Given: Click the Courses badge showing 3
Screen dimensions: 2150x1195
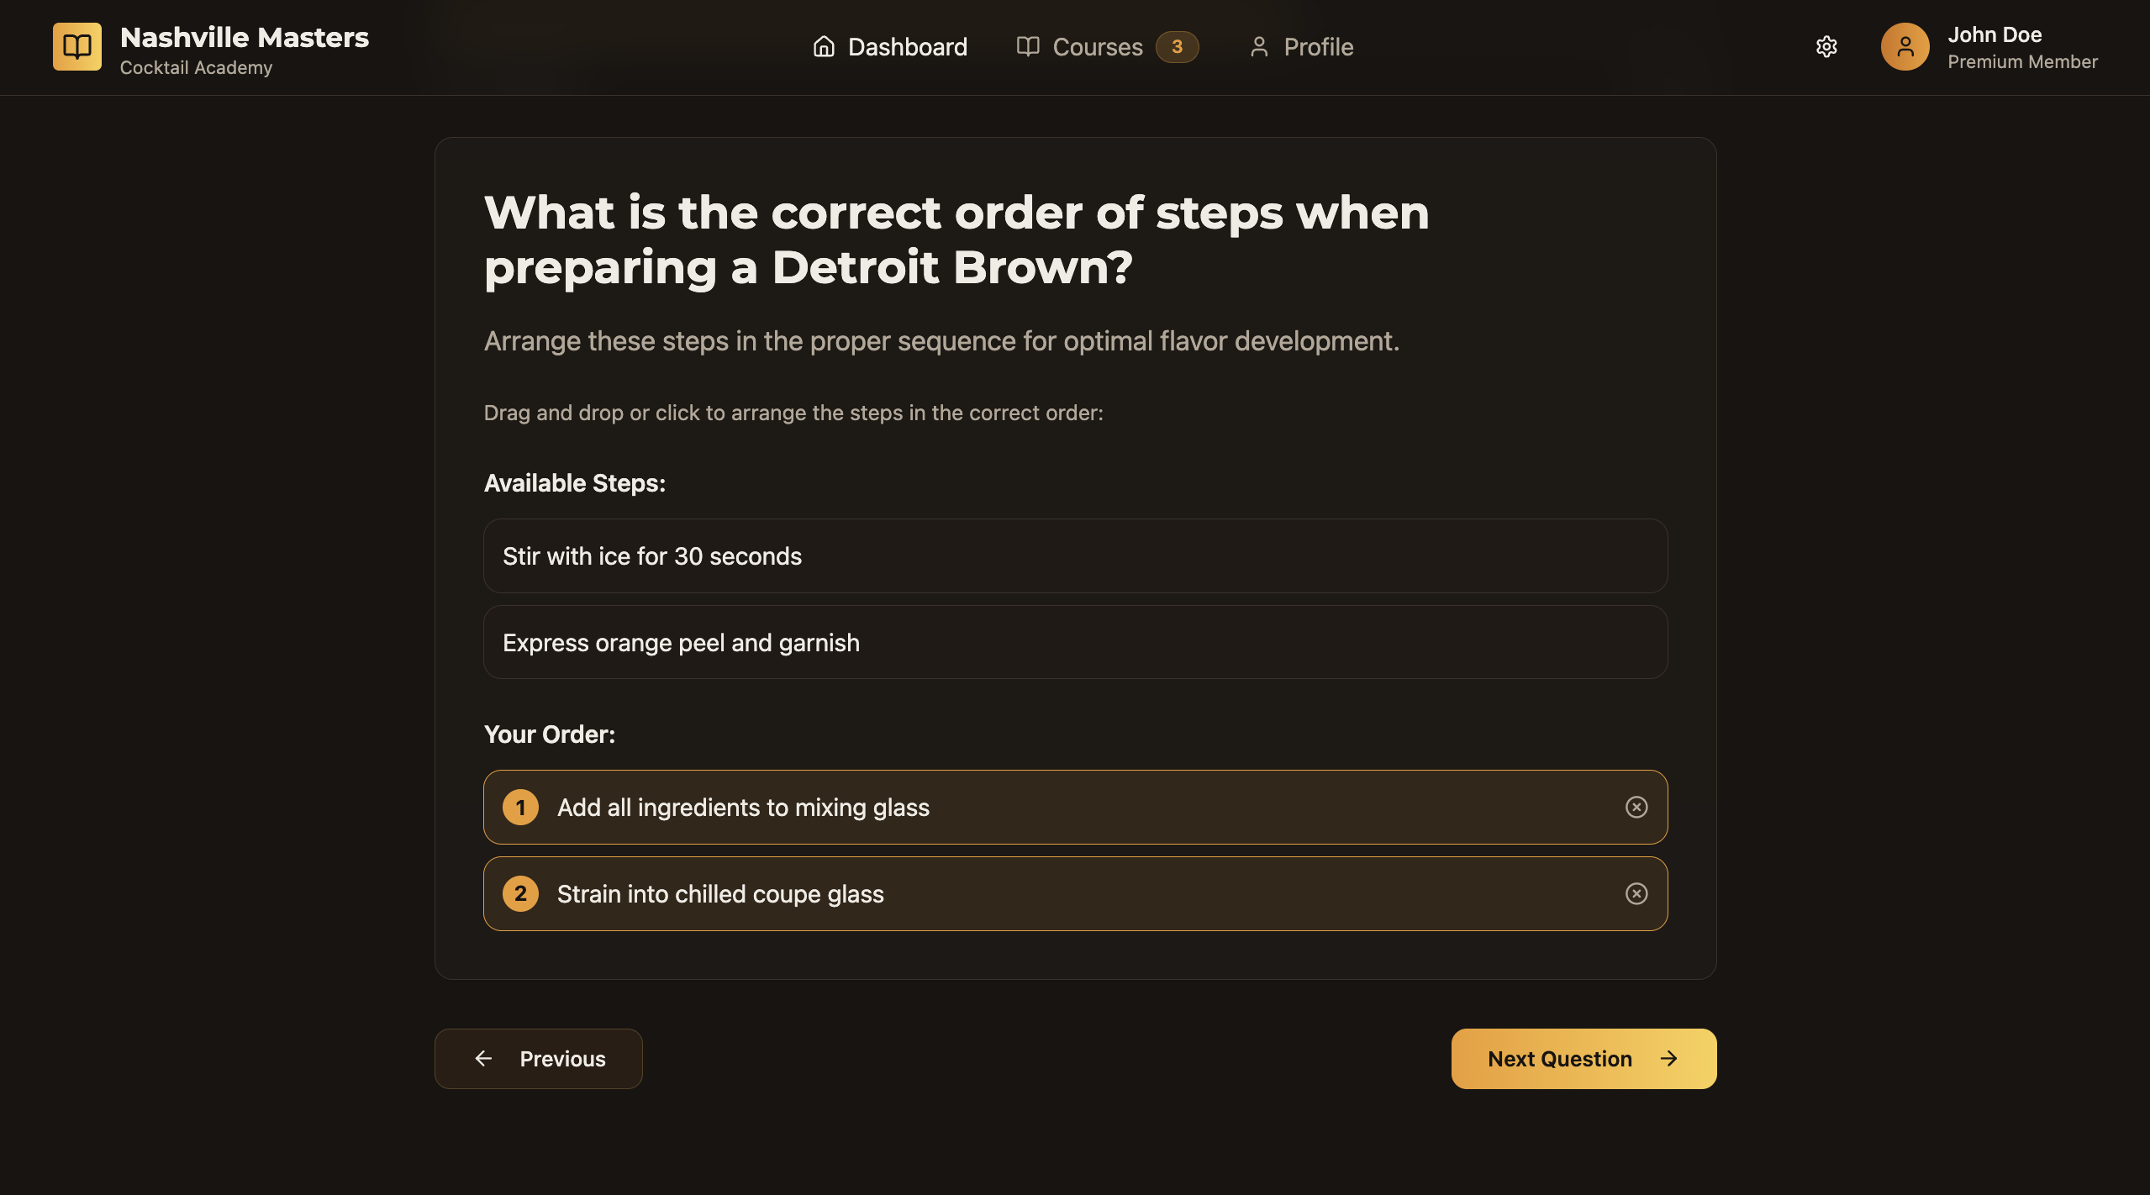Looking at the screenshot, I should [x=1177, y=46].
